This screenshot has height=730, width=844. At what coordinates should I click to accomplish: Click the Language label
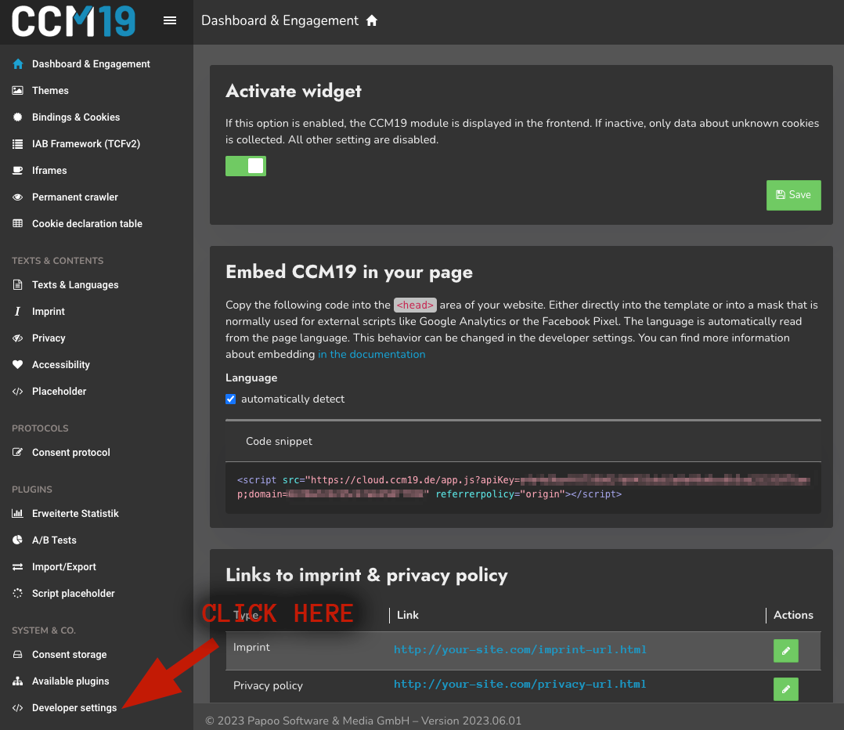click(x=251, y=378)
